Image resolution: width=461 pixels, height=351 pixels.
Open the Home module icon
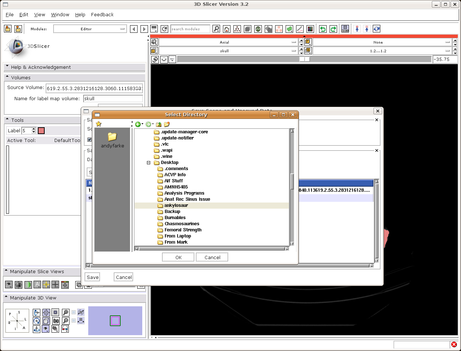click(x=227, y=29)
